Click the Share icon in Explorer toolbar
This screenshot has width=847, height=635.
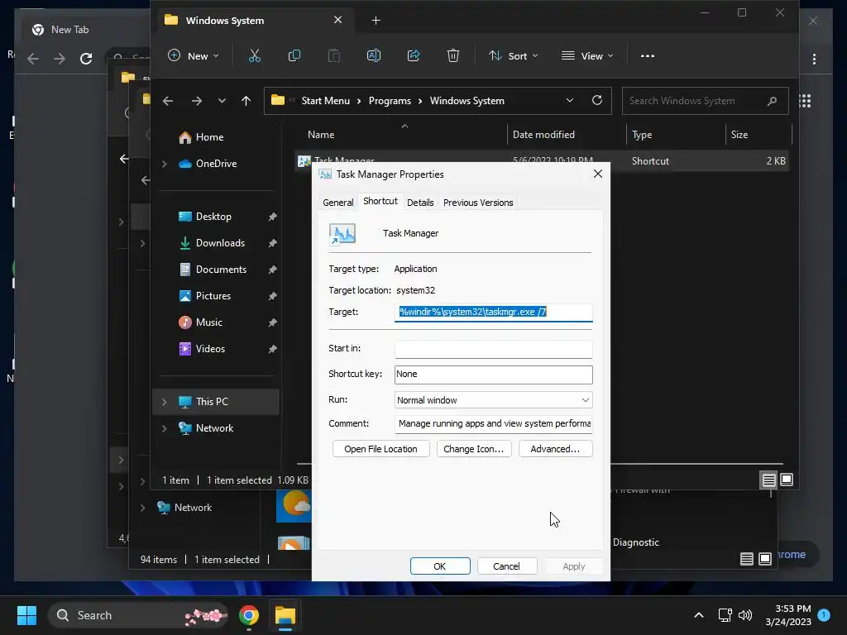pyautogui.click(x=414, y=55)
